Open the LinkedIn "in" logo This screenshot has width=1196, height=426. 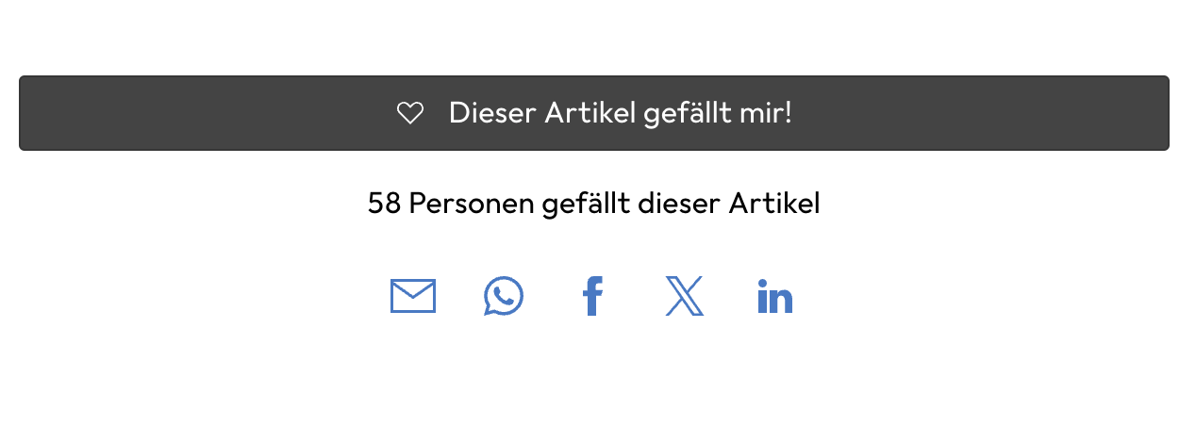(x=774, y=297)
